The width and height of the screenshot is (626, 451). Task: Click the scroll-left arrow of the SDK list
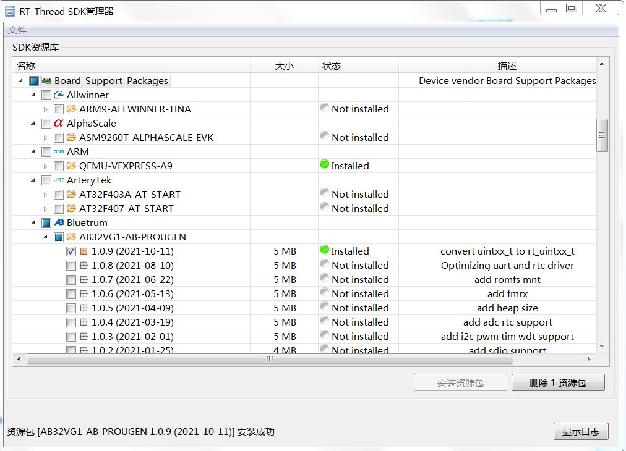tap(19, 360)
